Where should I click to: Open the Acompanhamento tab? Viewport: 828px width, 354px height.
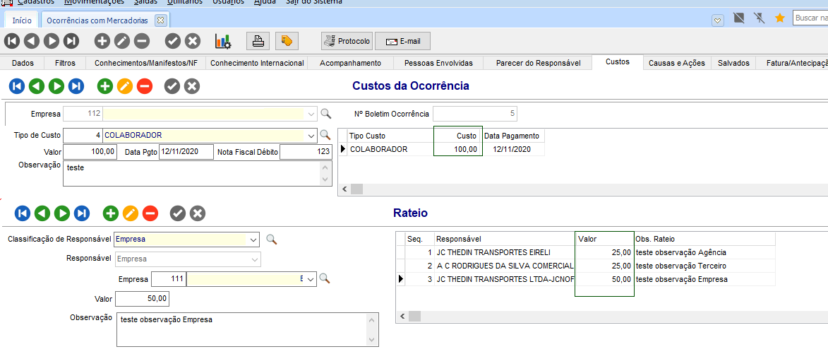(351, 63)
